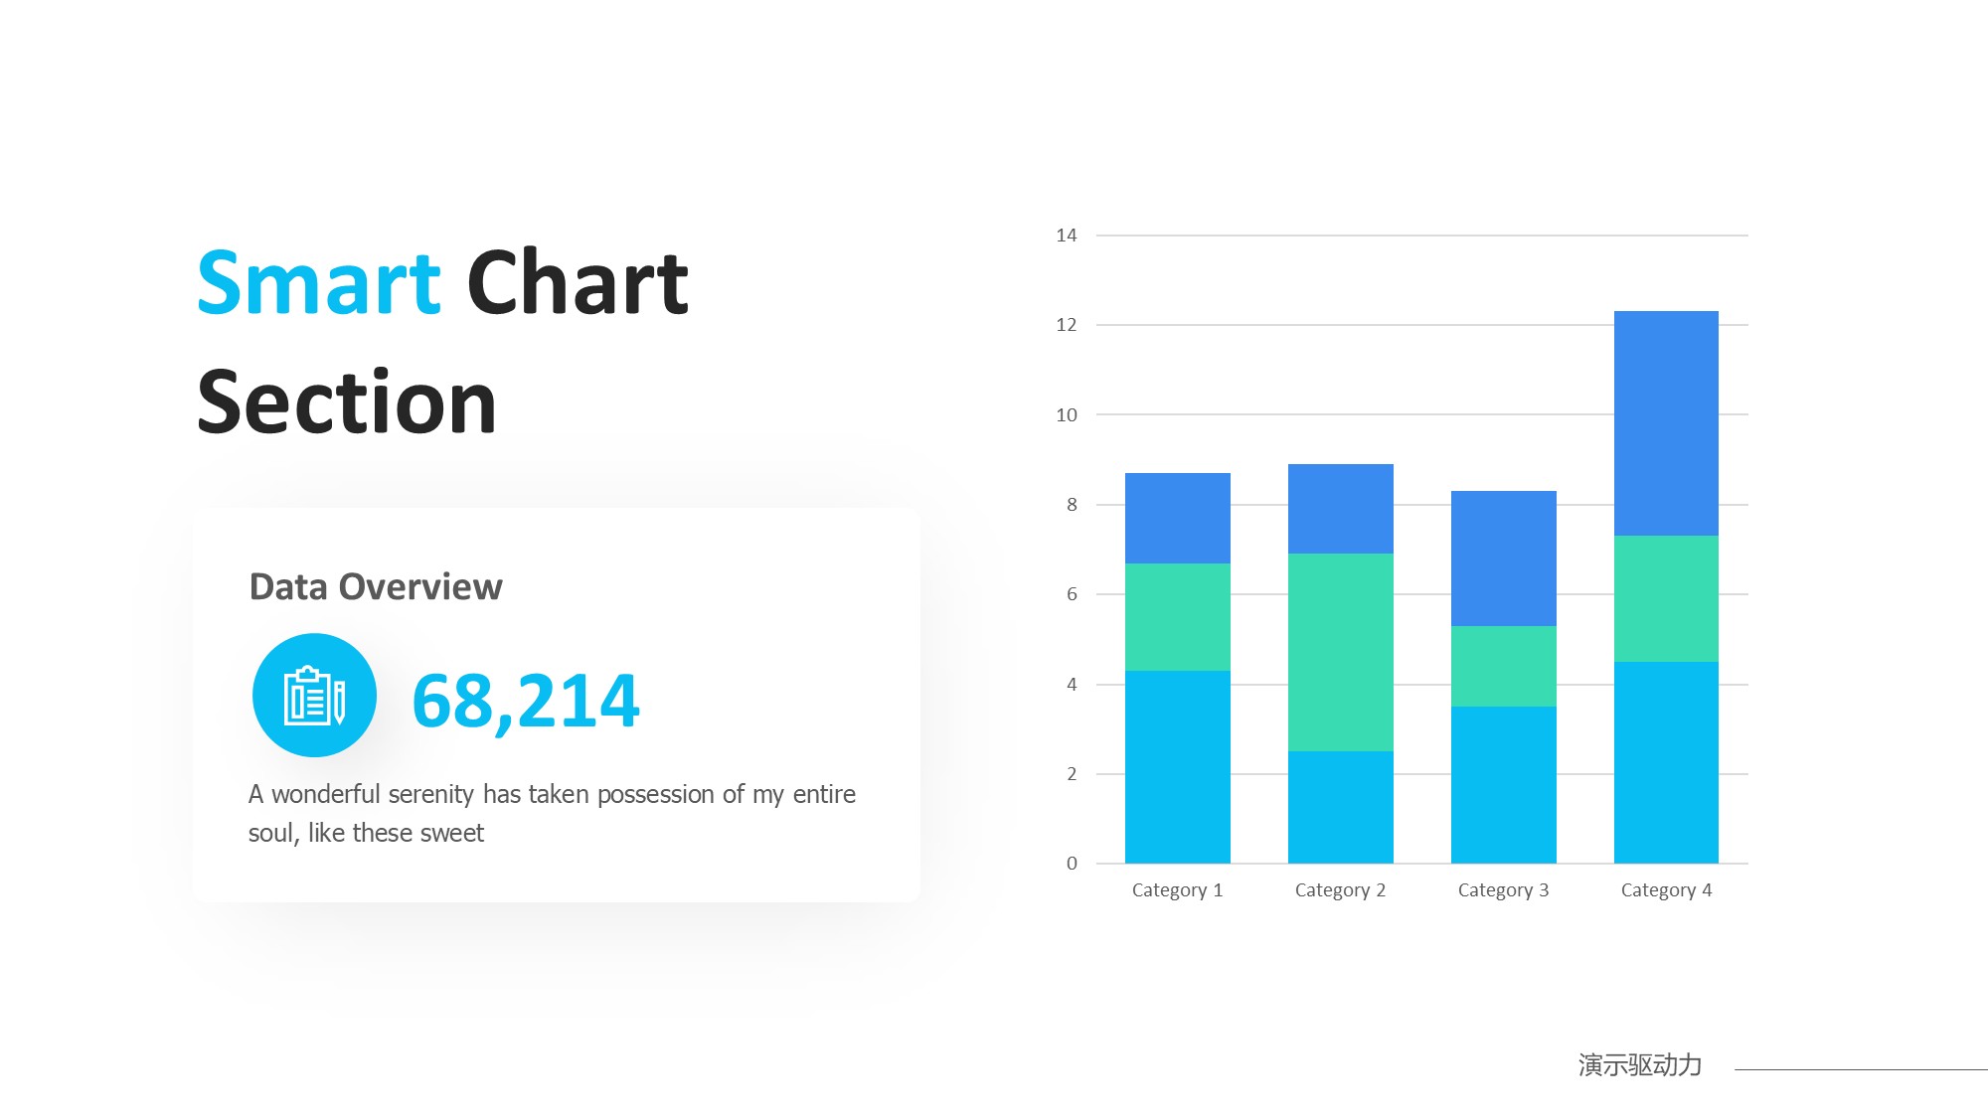
Task: Click the clipboard icon in blue circle
Action: click(314, 696)
